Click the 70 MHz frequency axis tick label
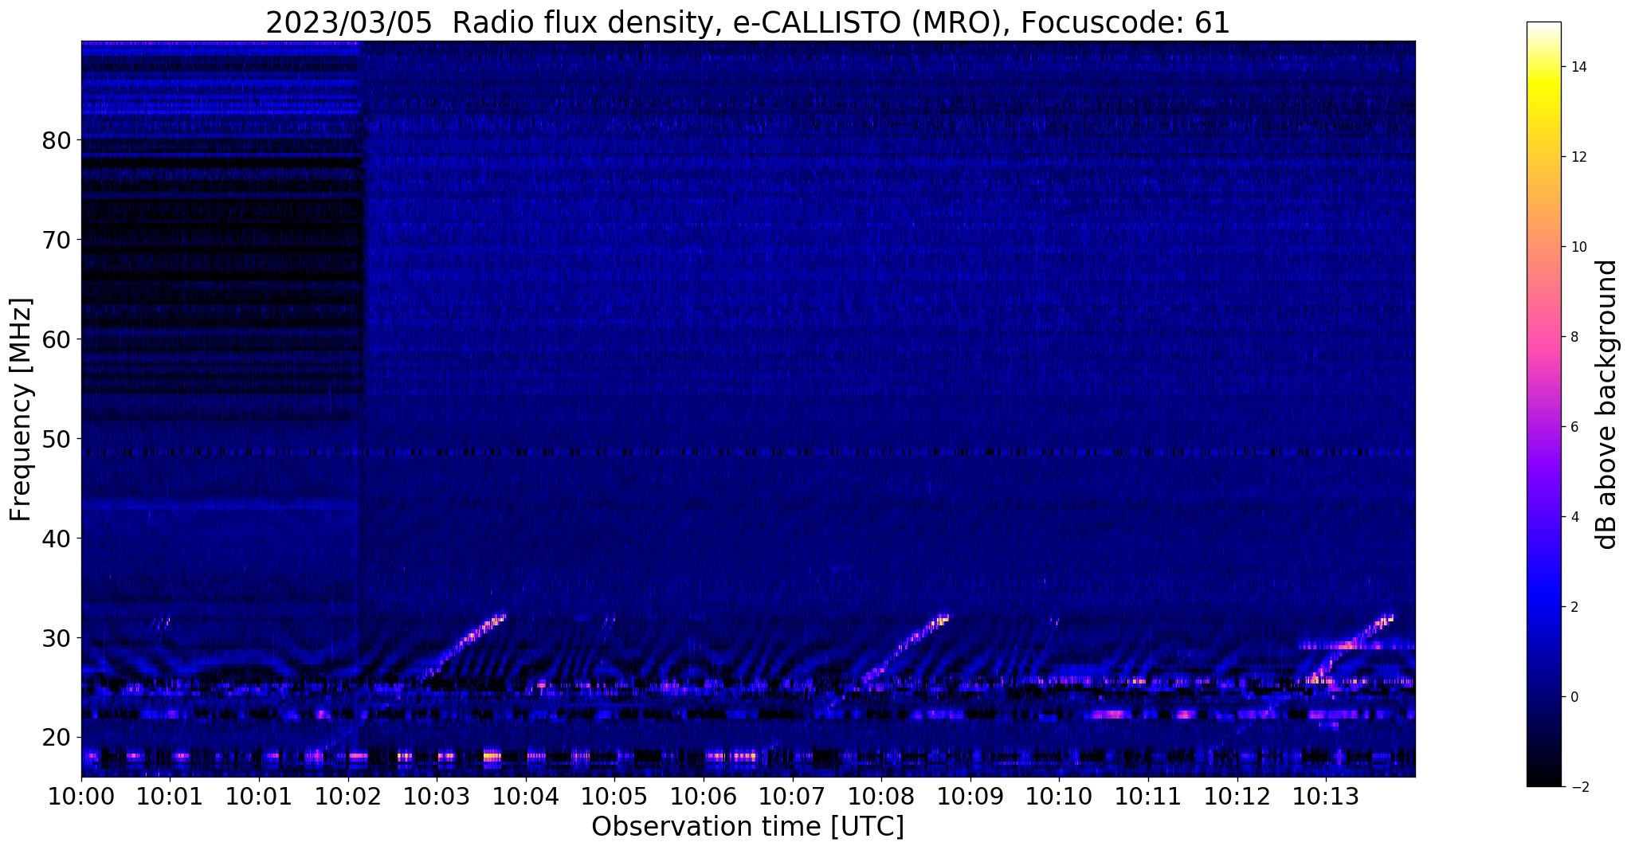1631x850 pixels. coord(56,239)
